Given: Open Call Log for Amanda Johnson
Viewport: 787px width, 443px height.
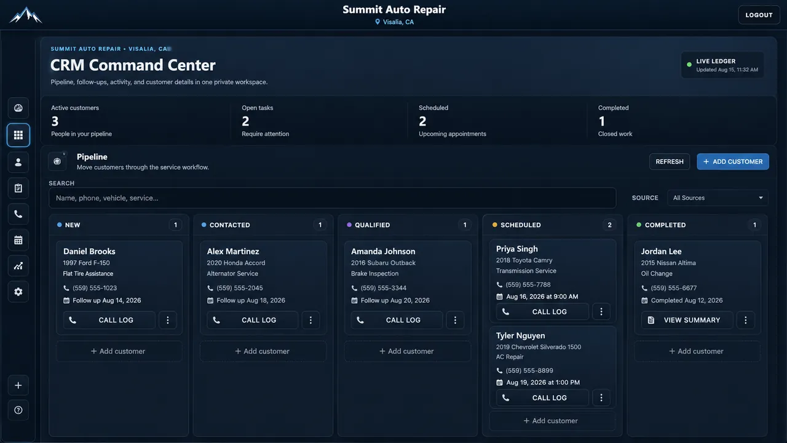Looking at the screenshot, I should (397, 320).
